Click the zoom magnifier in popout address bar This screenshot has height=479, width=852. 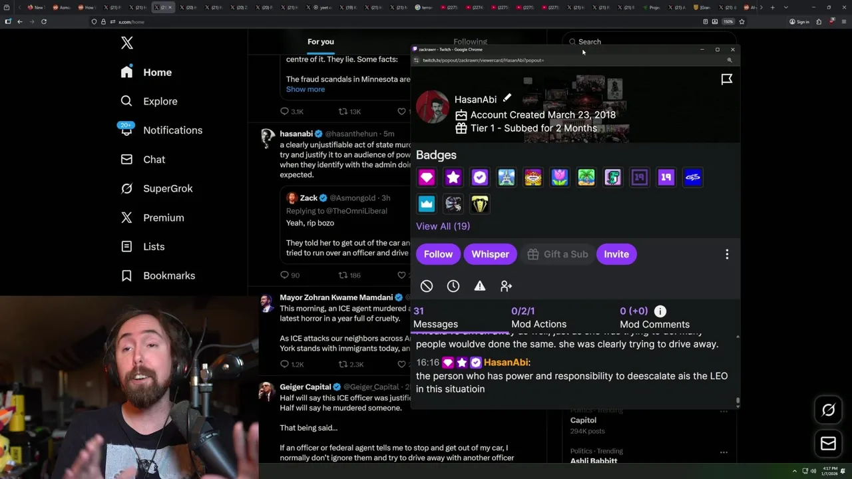pyautogui.click(x=730, y=61)
